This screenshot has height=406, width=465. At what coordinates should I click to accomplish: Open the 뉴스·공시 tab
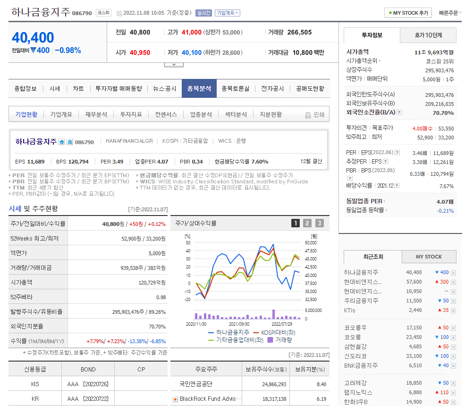165,88
